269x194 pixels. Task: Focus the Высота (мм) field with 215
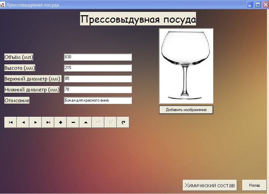click(98, 68)
